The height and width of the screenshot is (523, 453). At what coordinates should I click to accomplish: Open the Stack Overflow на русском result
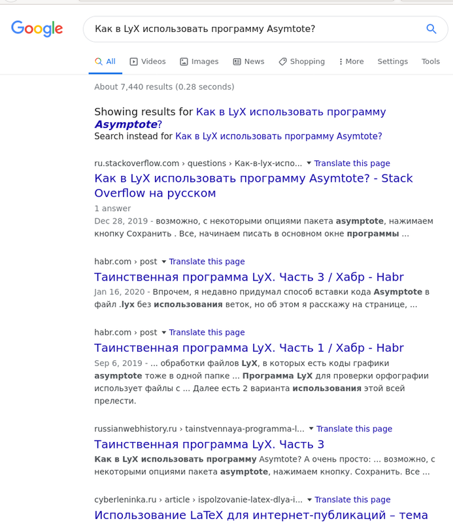tap(254, 186)
